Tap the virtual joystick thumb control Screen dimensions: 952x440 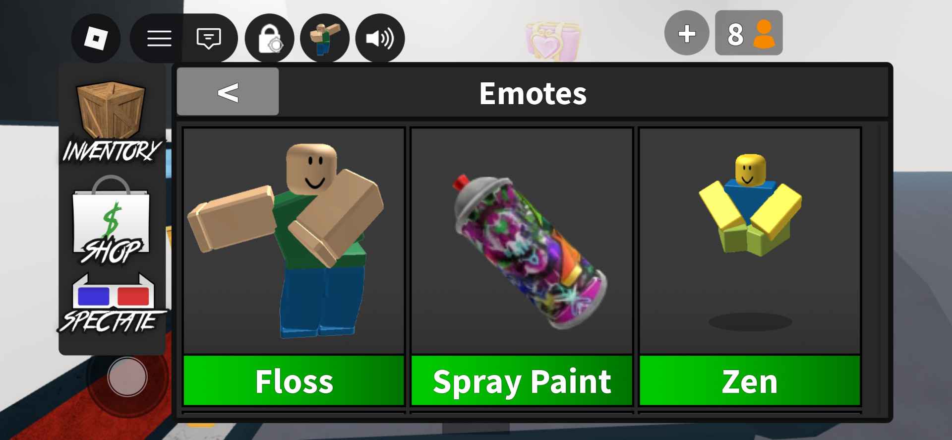127,377
